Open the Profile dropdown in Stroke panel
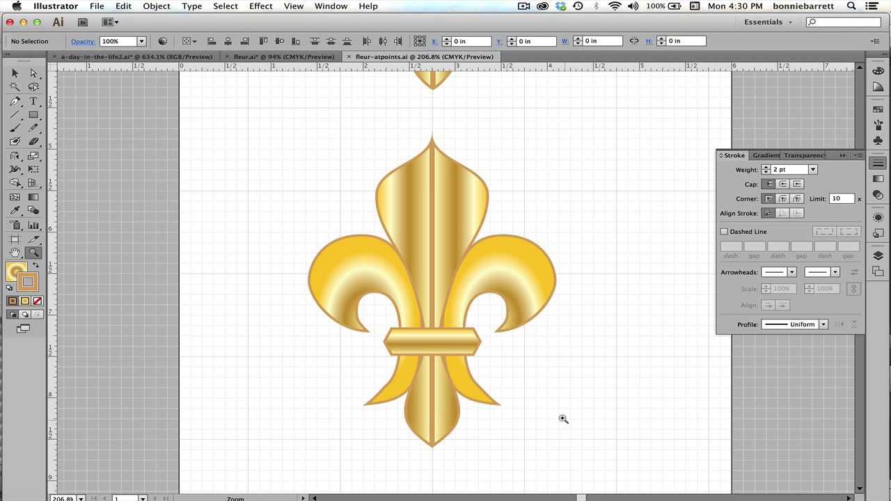 click(x=823, y=324)
